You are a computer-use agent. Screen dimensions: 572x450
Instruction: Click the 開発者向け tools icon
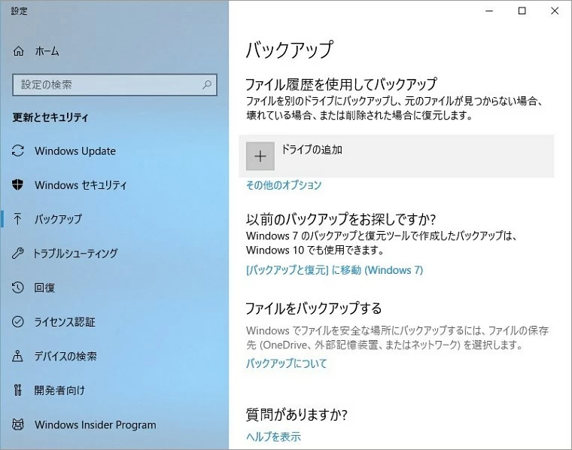[19, 391]
